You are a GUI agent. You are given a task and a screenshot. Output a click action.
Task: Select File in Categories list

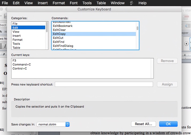pyautogui.click(x=28, y=24)
